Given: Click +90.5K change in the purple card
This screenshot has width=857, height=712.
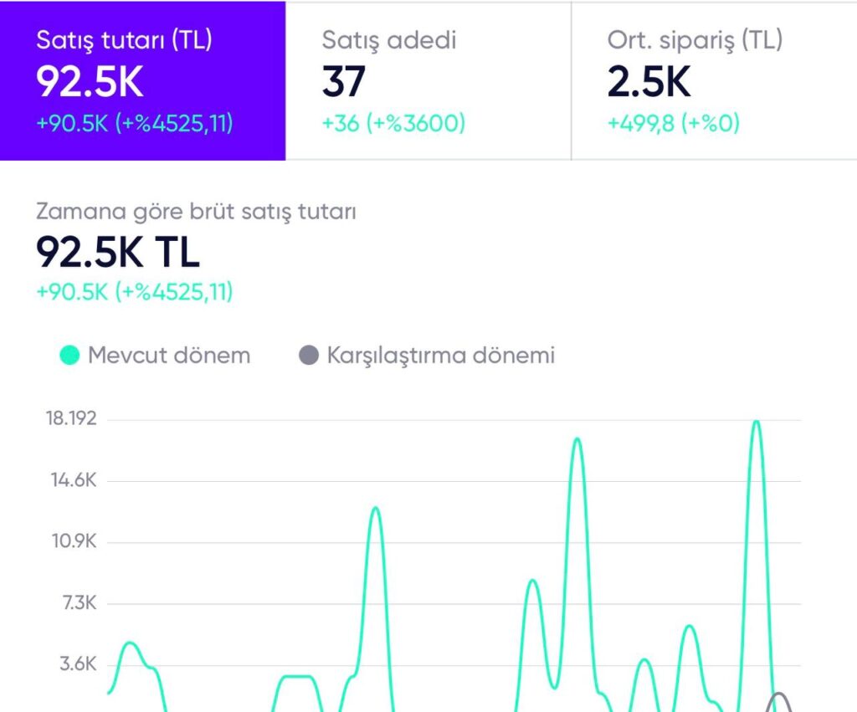Looking at the screenshot, I should click(x=135, y=123).
